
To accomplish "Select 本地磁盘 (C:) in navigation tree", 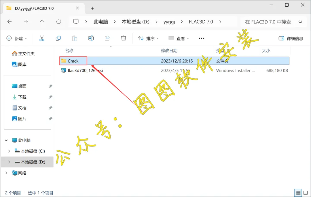I will (x=30, y=151).
